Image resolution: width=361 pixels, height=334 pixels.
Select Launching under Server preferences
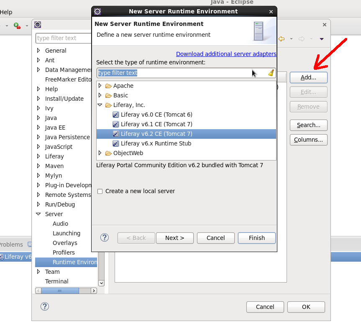(x=67, y=234)
